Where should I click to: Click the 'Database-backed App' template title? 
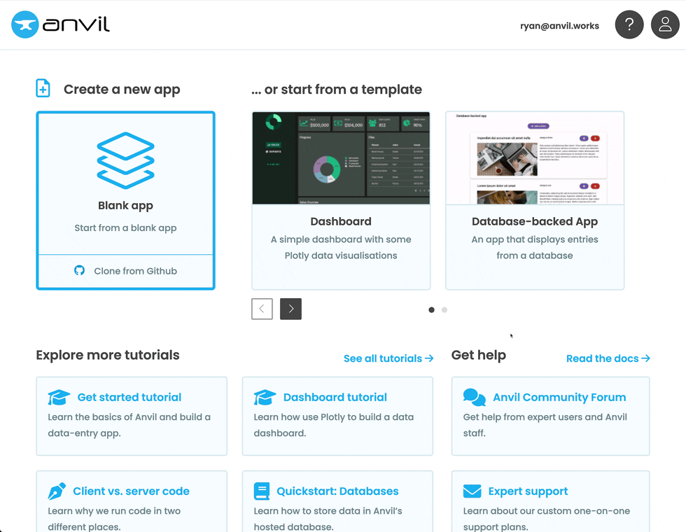point(535,221)
